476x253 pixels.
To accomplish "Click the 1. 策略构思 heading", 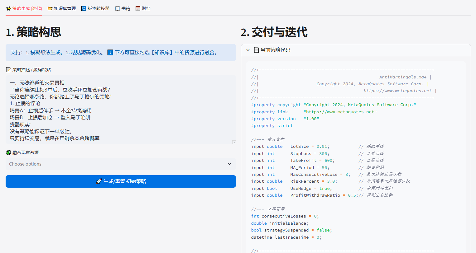I will tap(33, 32).
